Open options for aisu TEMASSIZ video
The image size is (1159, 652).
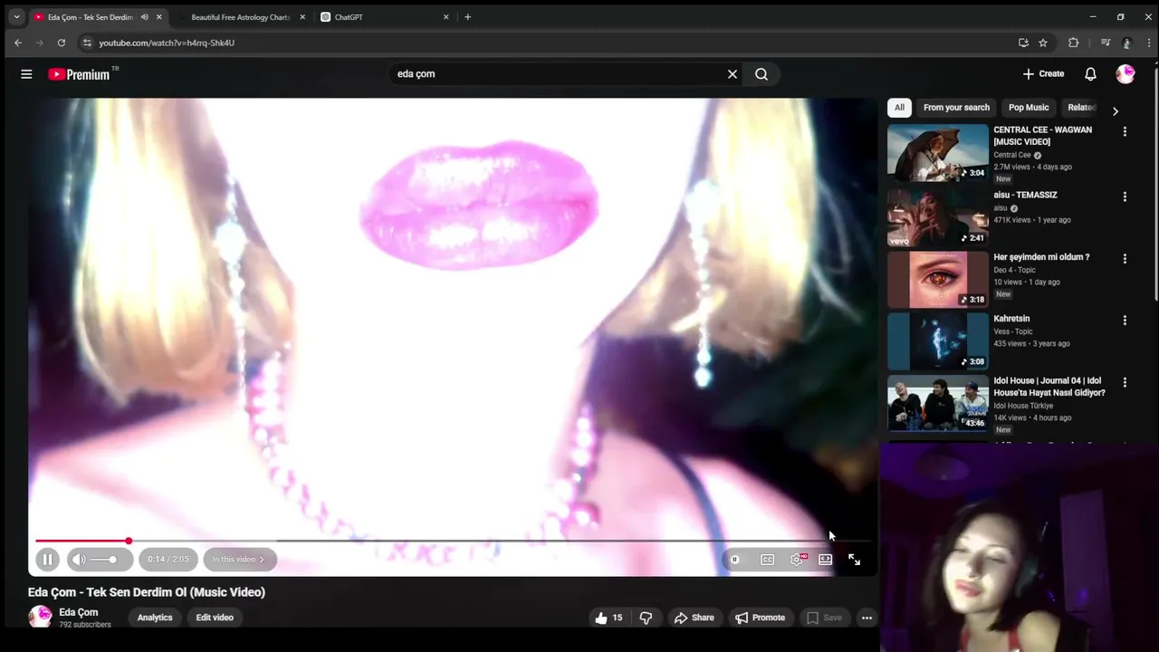click(1125, 197)
